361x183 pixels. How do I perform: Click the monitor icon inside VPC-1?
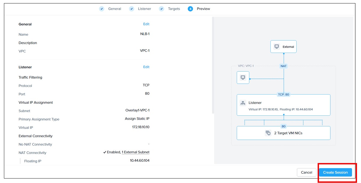pyautogui.click(x=243, y=78)
